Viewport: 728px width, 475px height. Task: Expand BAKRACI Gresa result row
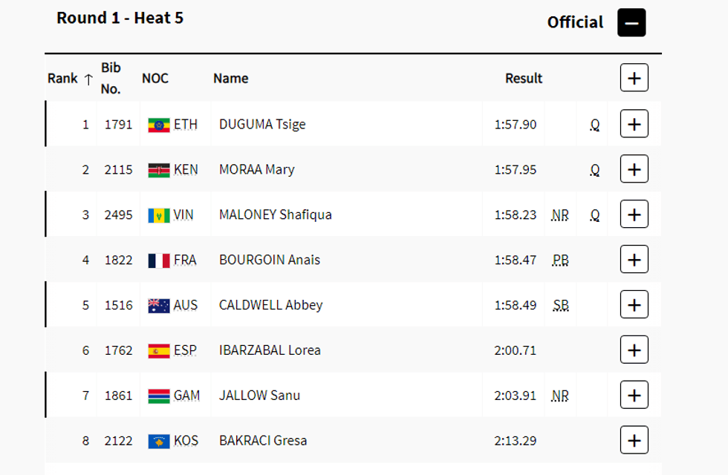pos(634,441)
